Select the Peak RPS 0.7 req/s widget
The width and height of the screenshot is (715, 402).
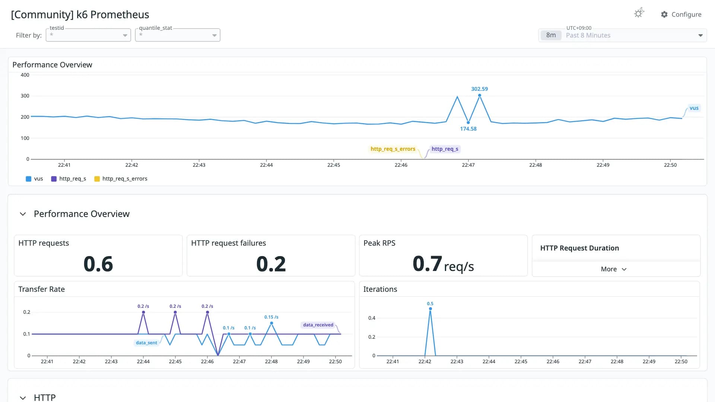443,256
